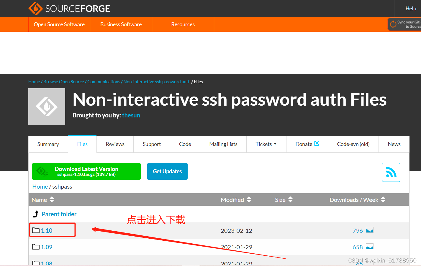421x266 pixels.
Task: Click the chart icon beside 658 downloads
Action: [x=370, y=247]
